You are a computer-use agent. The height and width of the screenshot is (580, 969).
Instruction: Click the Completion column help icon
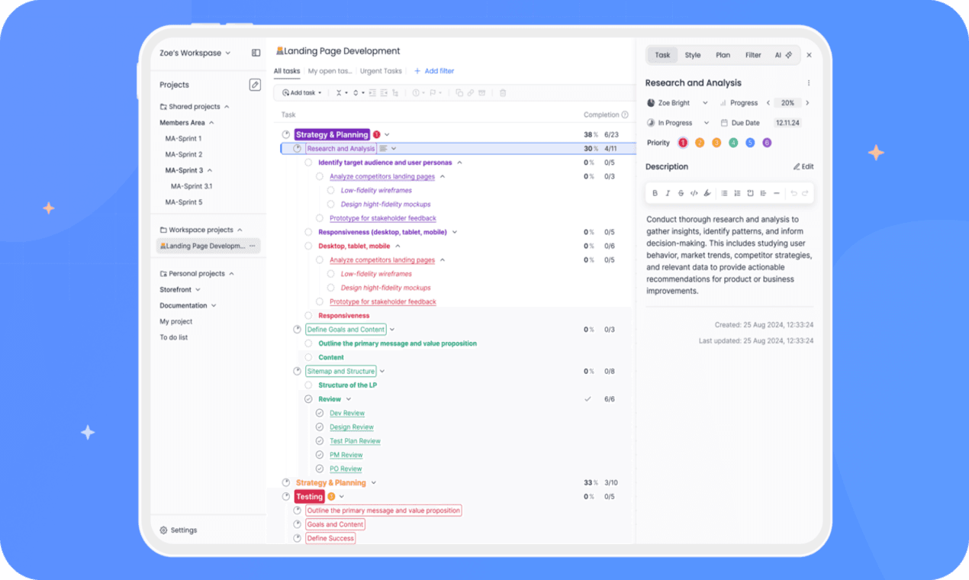point(625,115)
